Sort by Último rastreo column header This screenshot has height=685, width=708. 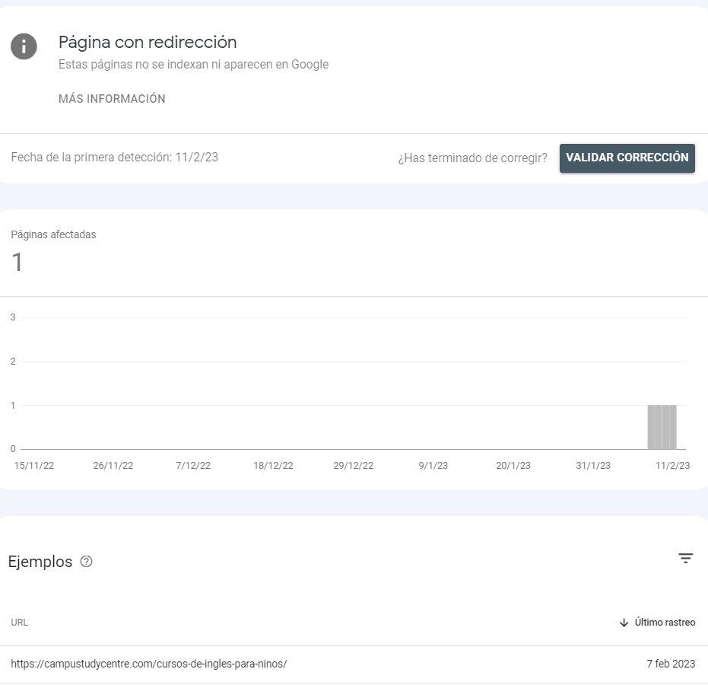tap(665, 622)
